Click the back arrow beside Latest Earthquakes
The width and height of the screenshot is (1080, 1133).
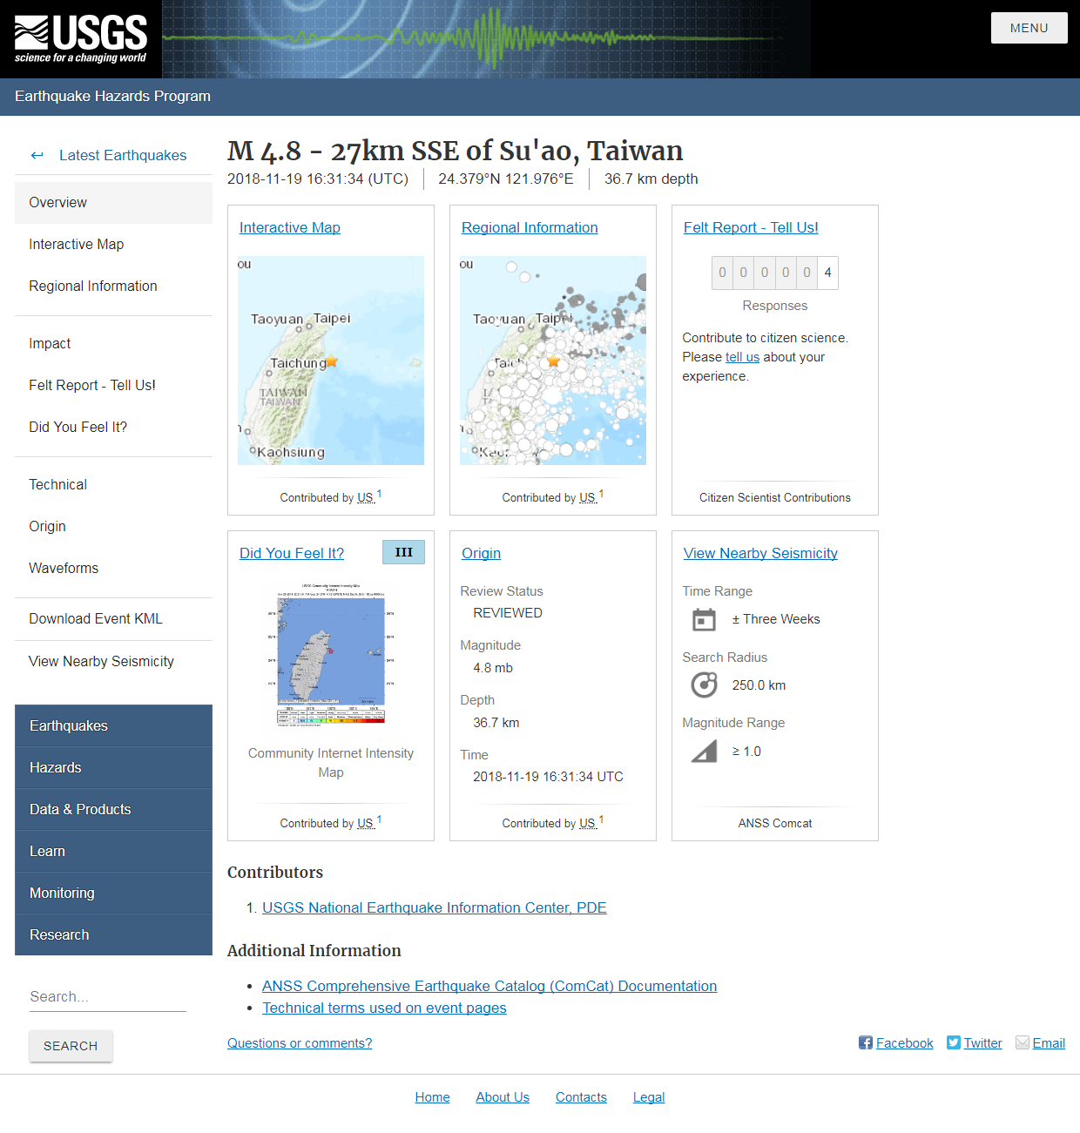[x=37, y=155]
